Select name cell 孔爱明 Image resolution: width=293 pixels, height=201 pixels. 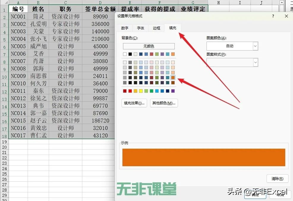click(x=38, y=24)
